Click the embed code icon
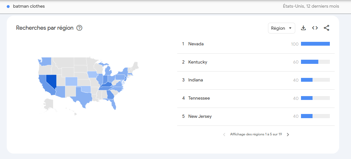The image size is (351, 159). pos(315,28)
